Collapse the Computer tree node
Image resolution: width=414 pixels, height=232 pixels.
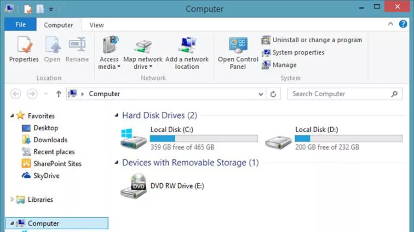coord(12,223)
